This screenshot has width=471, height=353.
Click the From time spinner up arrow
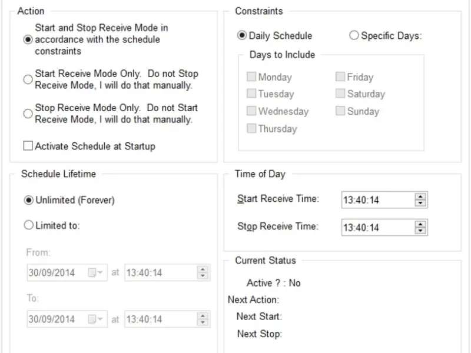pos(203,269)
